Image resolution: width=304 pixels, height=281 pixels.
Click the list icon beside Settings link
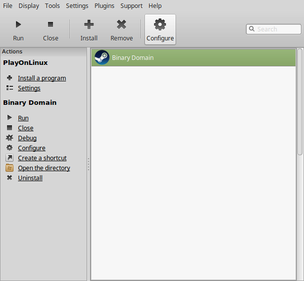9,88
